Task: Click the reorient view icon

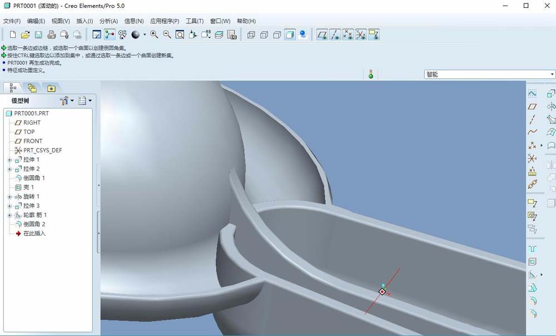Action: coord(193,34)
